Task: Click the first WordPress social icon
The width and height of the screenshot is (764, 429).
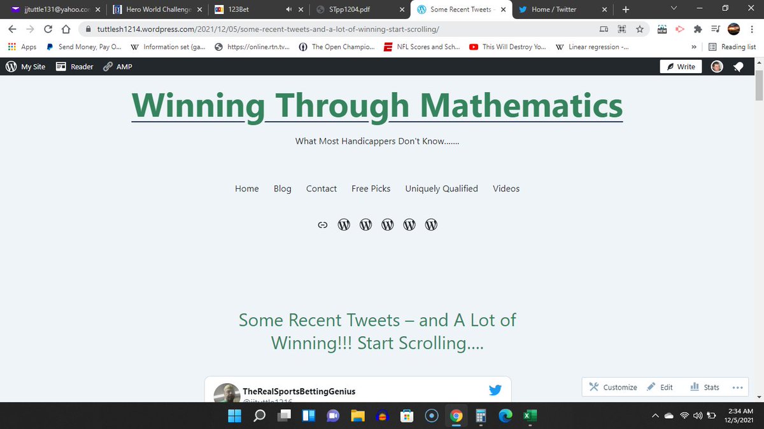Action: (x=344, y=225)
